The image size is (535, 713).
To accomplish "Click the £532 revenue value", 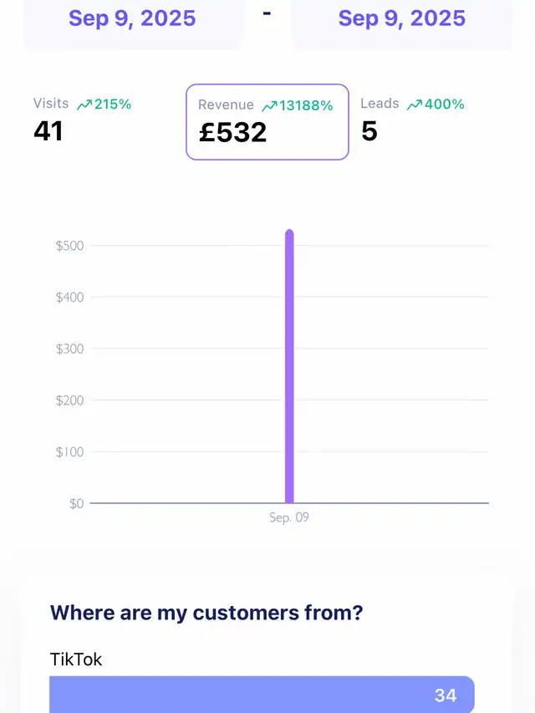I will (232, 132).
